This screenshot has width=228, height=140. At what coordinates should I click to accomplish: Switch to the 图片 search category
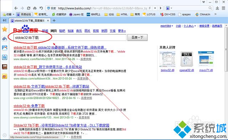tap(88, 31)
